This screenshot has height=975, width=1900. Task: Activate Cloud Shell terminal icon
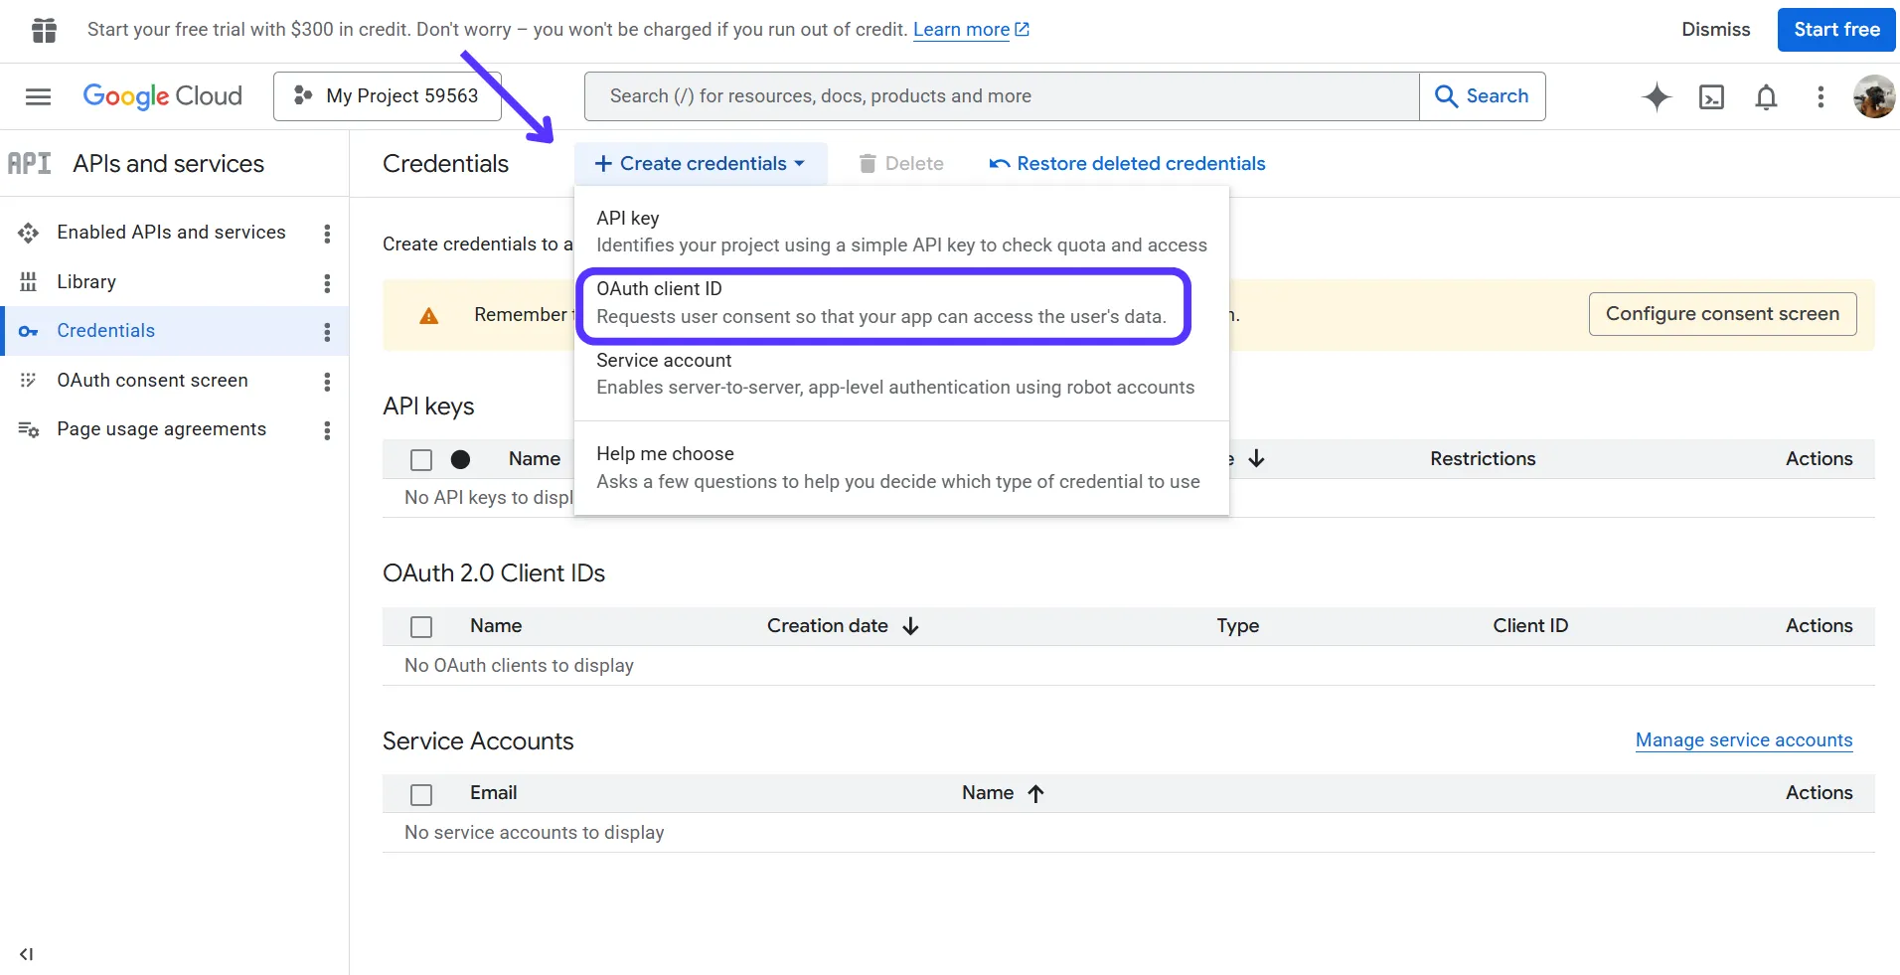(x=1712, y=96)
